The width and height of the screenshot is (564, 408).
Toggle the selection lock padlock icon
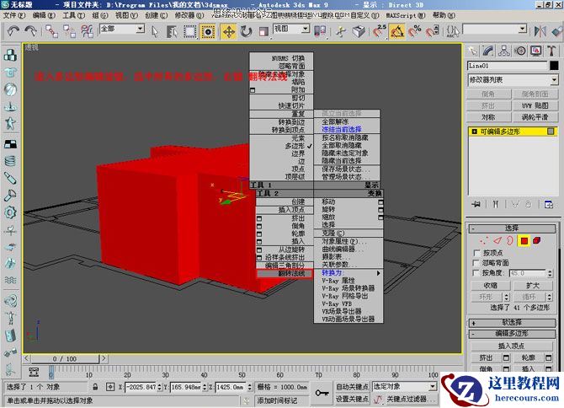click(x=95, y=387)
